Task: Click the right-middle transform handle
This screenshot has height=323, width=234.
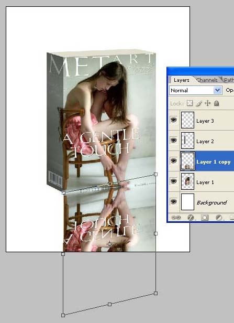Action: 155,233
